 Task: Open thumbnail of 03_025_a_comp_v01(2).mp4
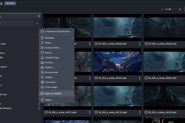(164, 27)
